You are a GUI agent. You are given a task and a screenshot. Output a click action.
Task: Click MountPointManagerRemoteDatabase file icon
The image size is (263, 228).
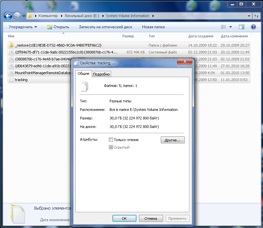pos(12,73)
